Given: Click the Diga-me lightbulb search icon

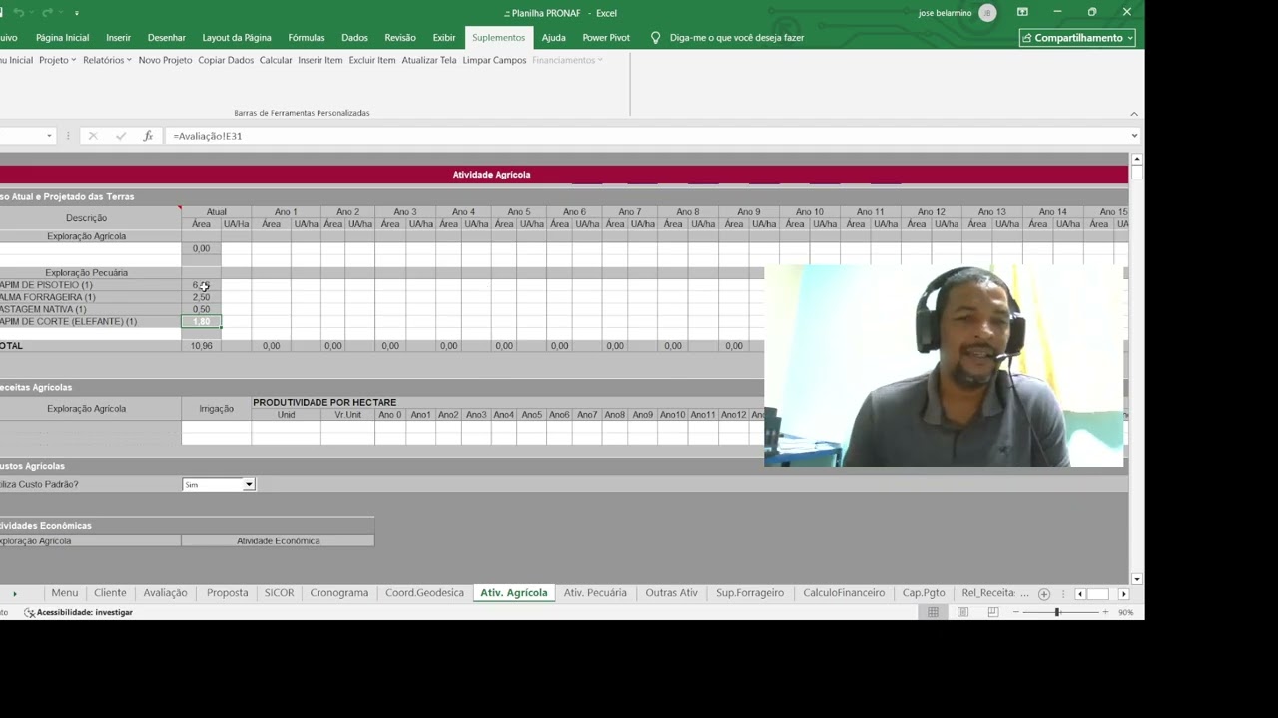Looking at the screenshot, I should point(655,38).
